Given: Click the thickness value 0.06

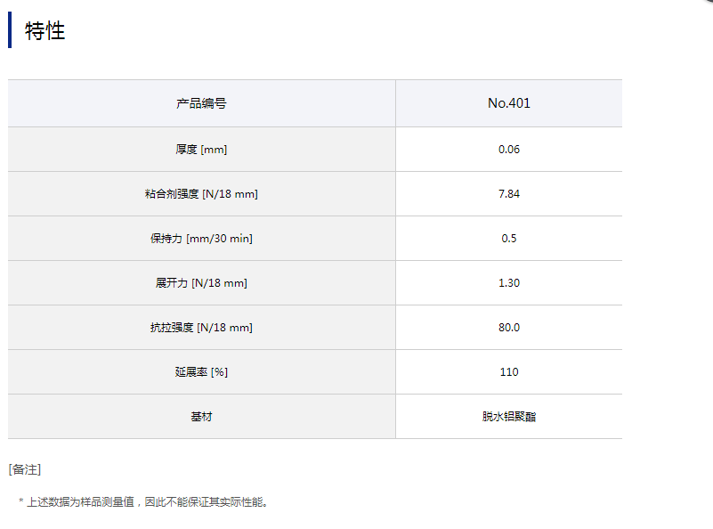Looking at the screenshot, I should (x=508, y=150).
